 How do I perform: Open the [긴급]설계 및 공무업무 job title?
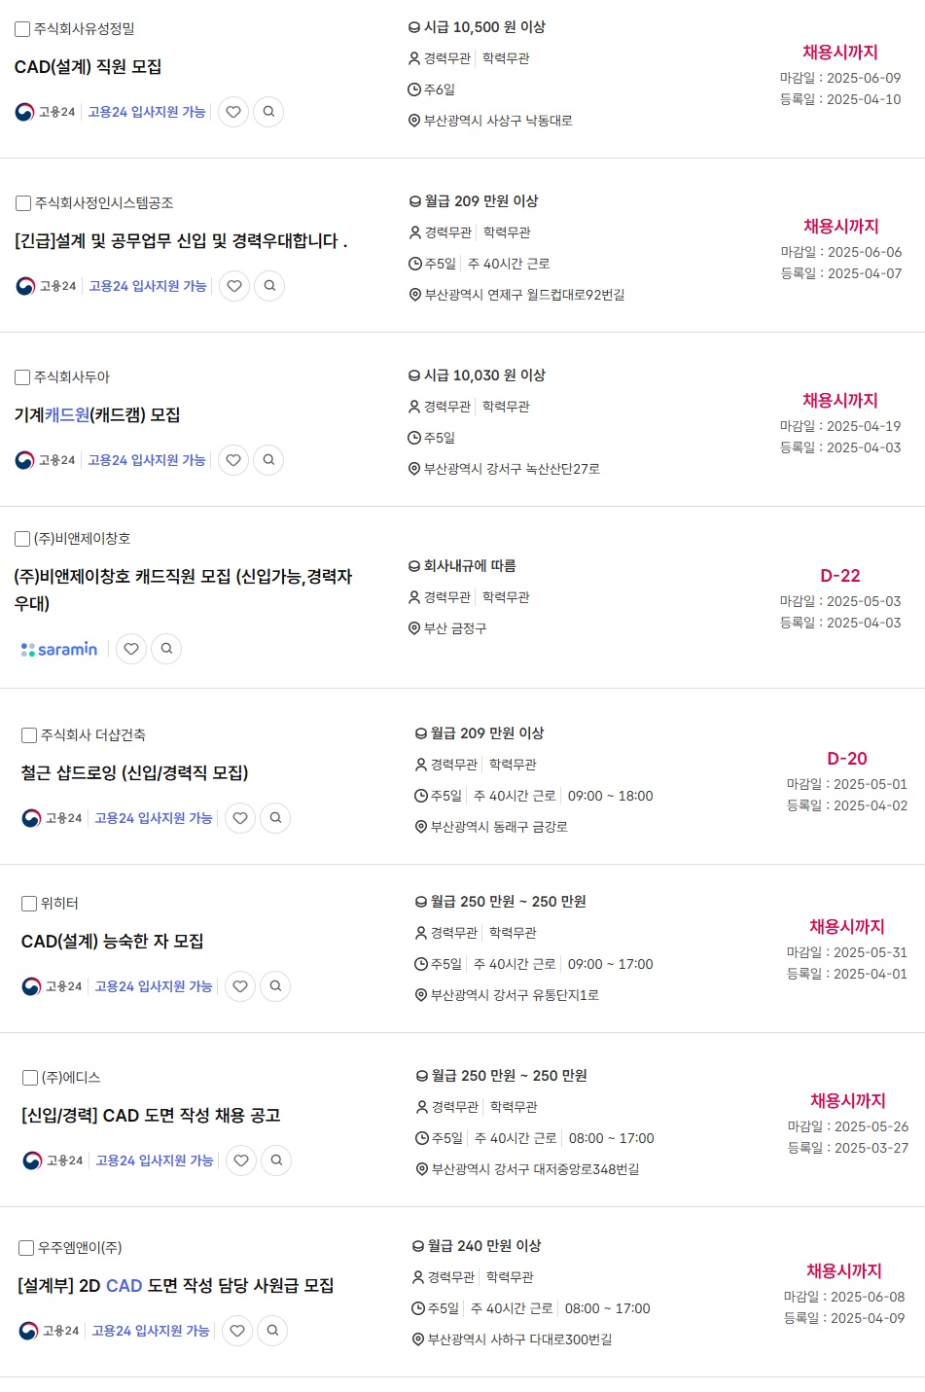tap(181, 241)
